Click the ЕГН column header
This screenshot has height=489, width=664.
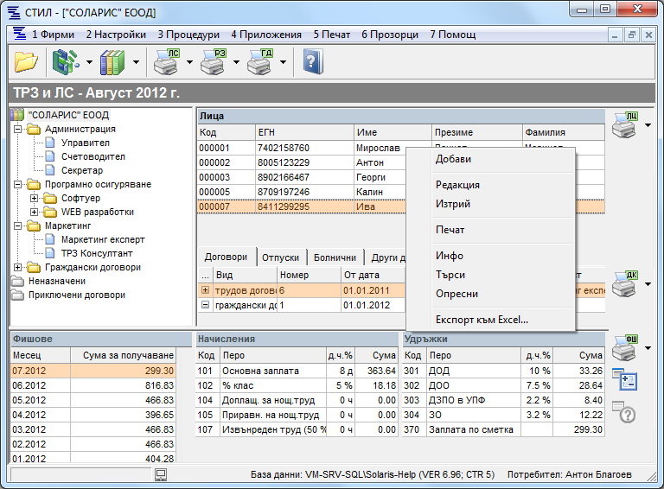tap(304, 132)
